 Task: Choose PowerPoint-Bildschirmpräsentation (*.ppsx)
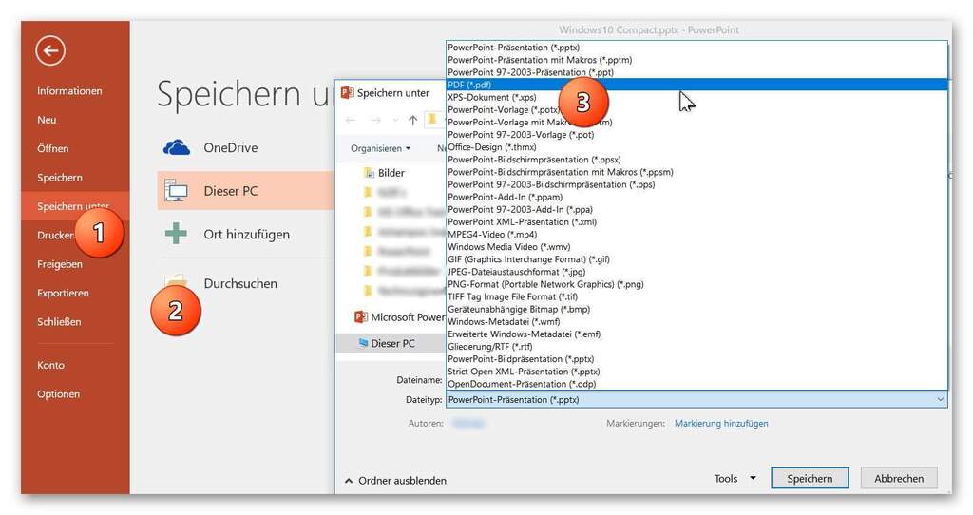[x=696, y=160]
